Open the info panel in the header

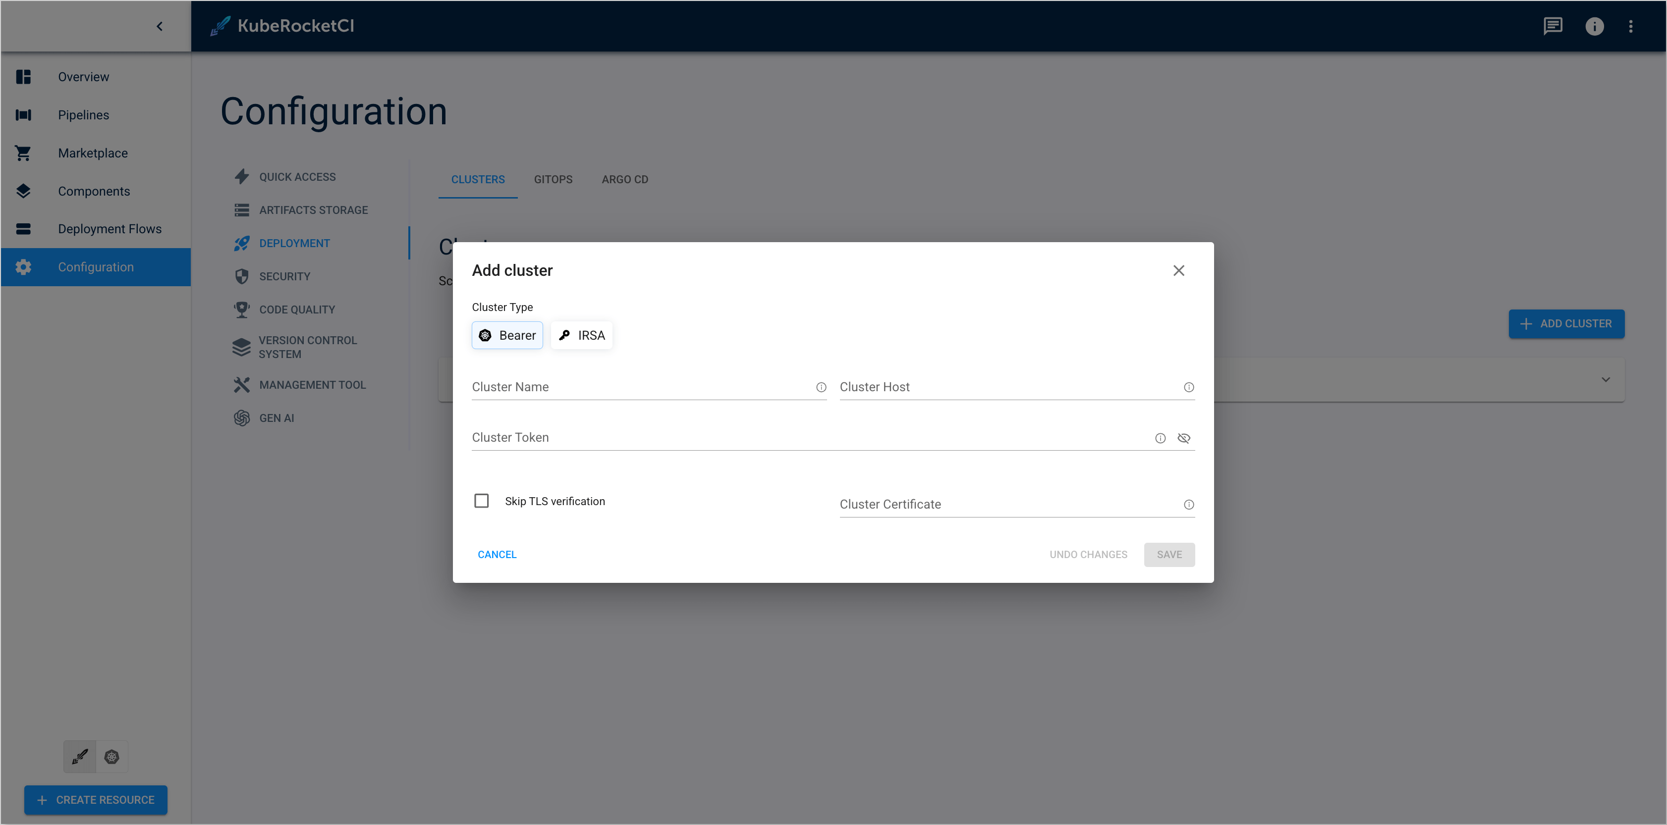[x=1595, y=26]
